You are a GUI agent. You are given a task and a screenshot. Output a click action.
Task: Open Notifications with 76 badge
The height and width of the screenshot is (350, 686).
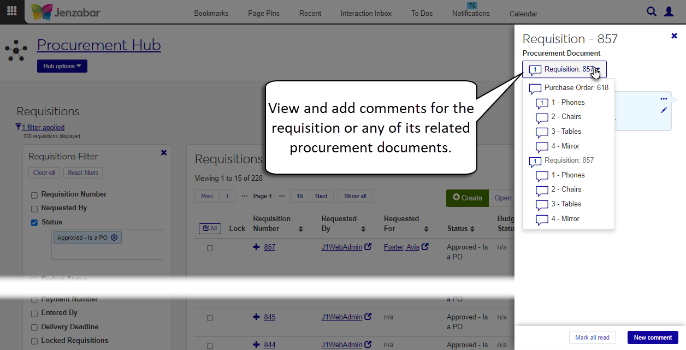click(x=471, y=11)
